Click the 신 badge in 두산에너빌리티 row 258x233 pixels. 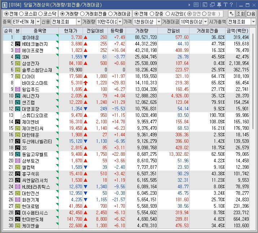click(x=18, y=141)
